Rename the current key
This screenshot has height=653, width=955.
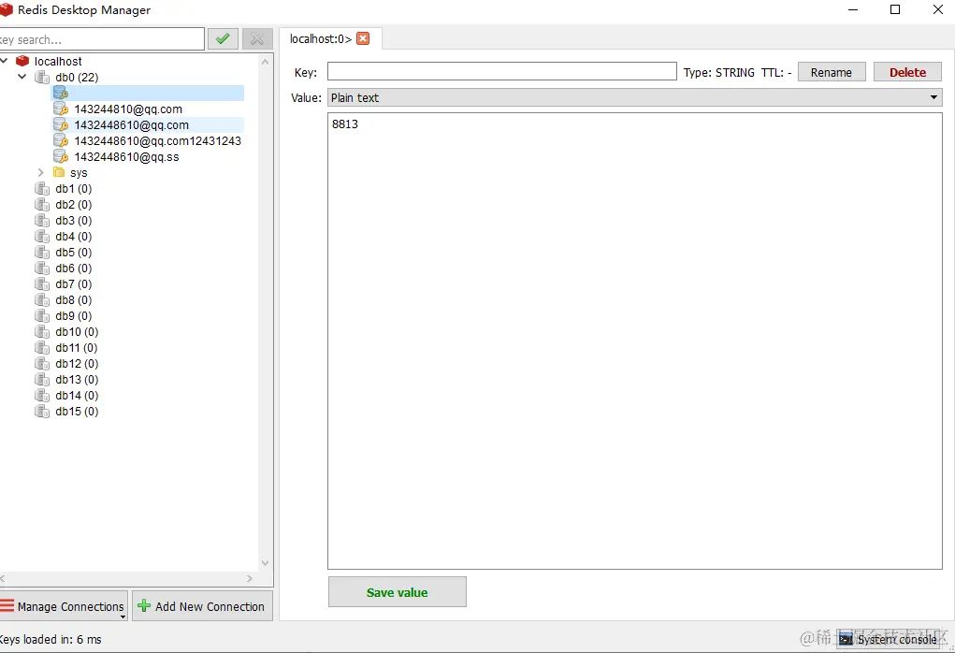(x=832, y=71)
